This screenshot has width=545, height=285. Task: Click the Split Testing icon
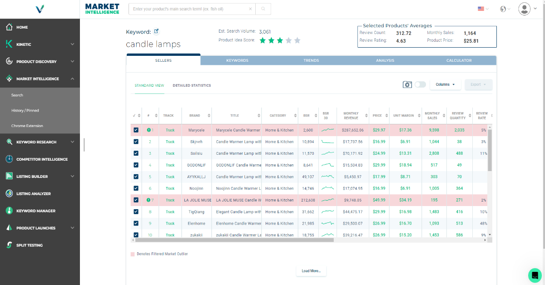(9, 245)
